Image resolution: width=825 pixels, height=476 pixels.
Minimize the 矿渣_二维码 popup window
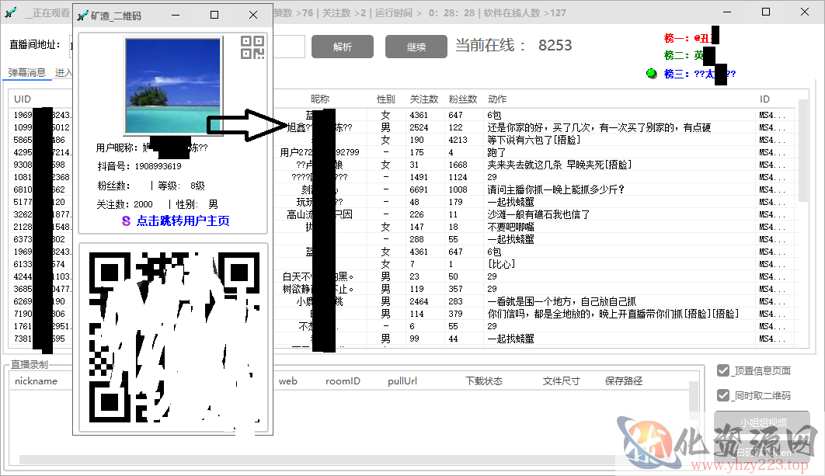(176, 16)
